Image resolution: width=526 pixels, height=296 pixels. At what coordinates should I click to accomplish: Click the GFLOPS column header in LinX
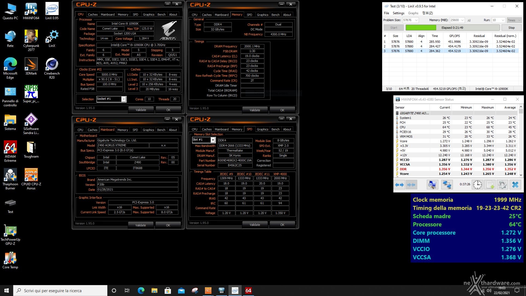[454, 36]
